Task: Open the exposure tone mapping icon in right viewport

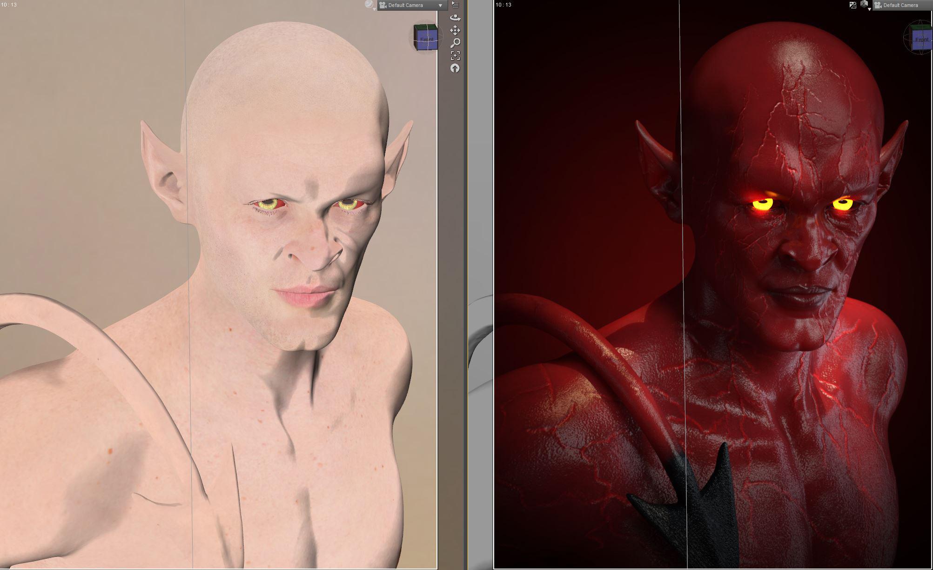Action: [x=852, y=5]
